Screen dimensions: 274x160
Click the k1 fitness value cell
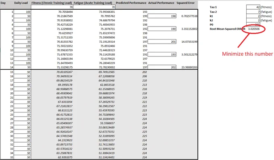[253, 16]
